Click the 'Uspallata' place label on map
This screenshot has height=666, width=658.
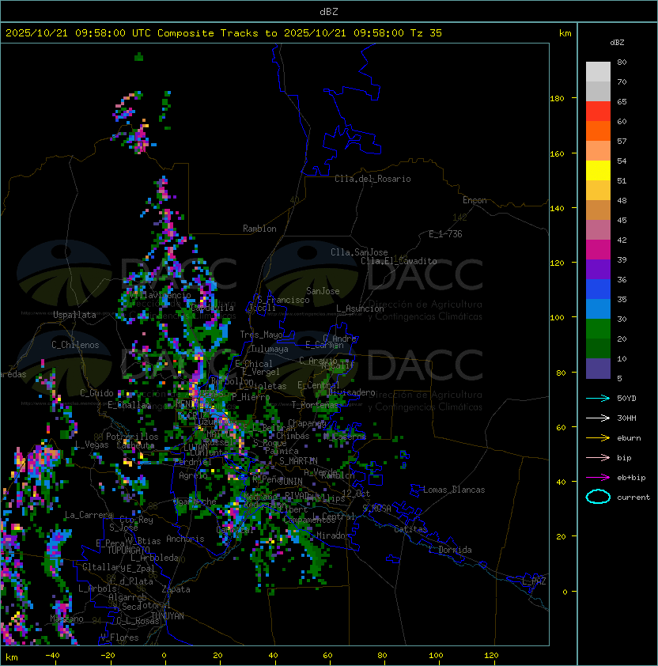click(74, 315)
